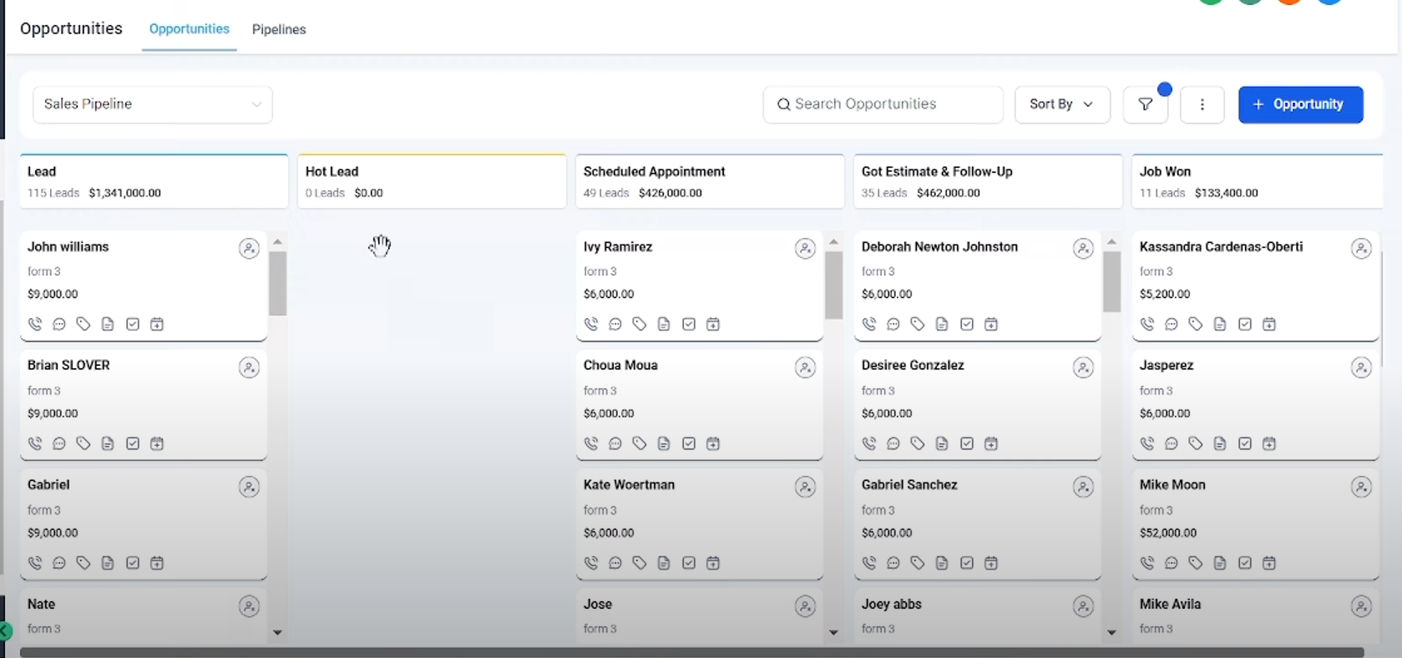The image size is (1402, 658).
Task: Open the three-dot more options menu
Action: point(1202,104)
